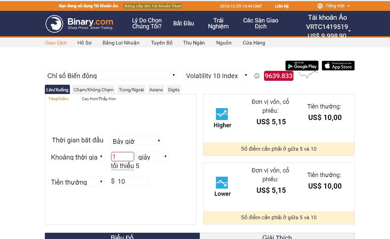Click the Higher trend arrow icon
This screenshot has width=390, height=239.
coord(222,114)
